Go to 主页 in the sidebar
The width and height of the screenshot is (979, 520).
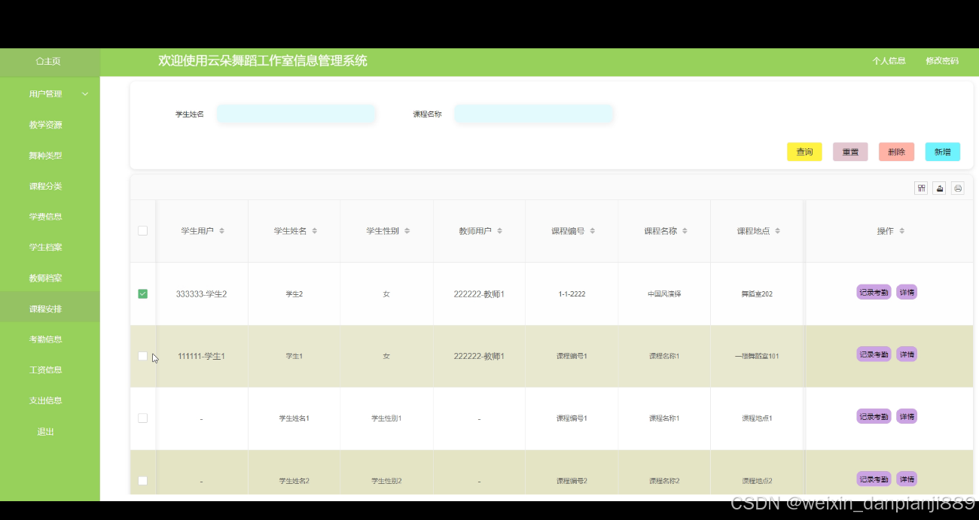point(50,62)
